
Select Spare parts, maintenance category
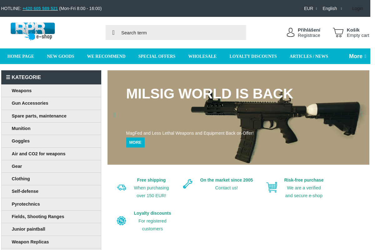[x=51, y=116]
